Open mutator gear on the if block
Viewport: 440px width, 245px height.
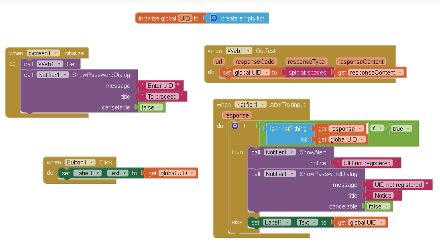coord(235,126)
